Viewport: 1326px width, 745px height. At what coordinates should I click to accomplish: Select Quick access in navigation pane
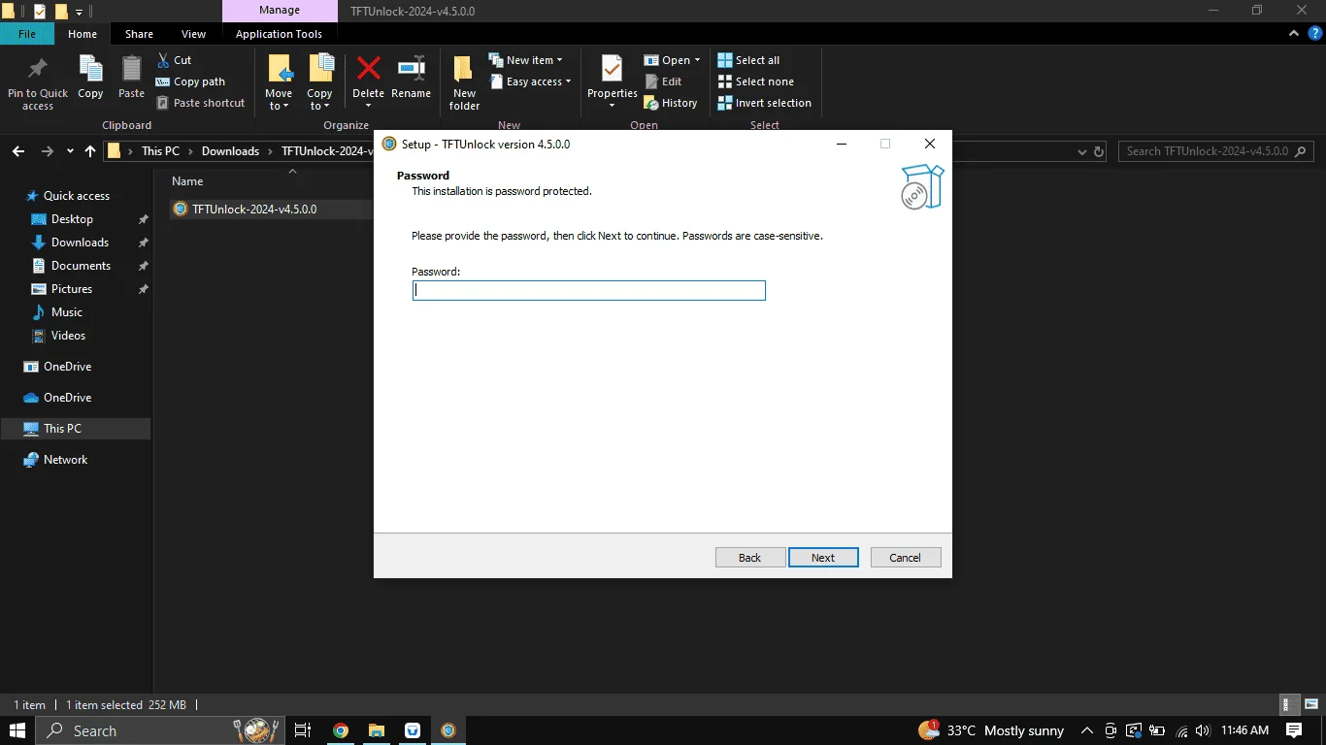[76, 196]
